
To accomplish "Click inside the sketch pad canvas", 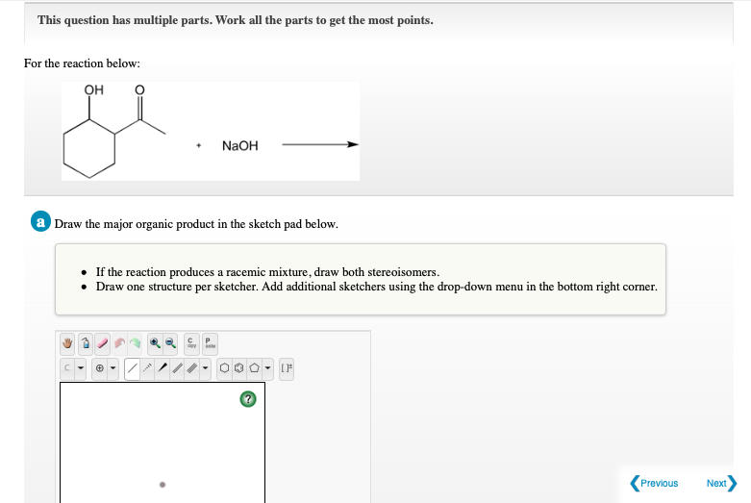I will [163, 443].
